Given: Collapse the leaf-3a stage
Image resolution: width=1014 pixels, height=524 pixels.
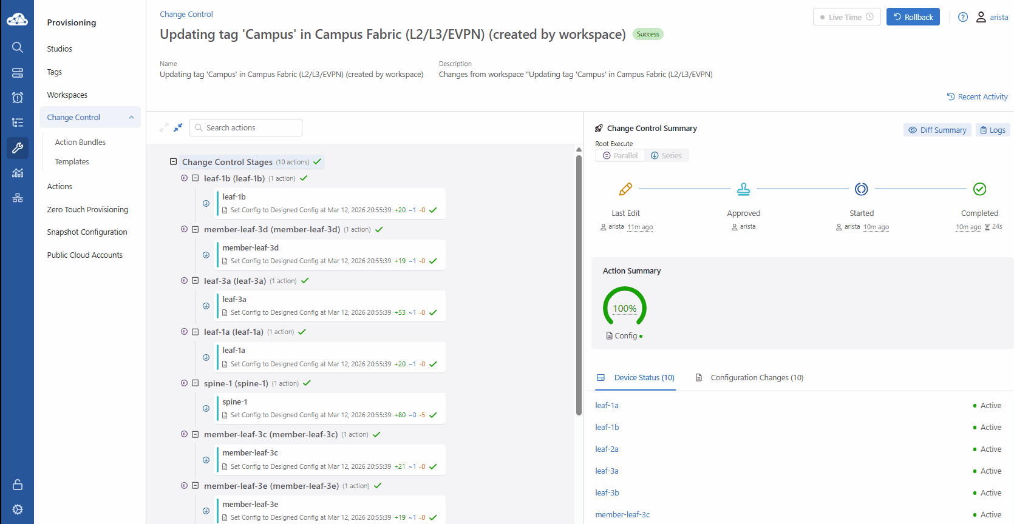Looking at the screenshot, I should pos(195,281).
